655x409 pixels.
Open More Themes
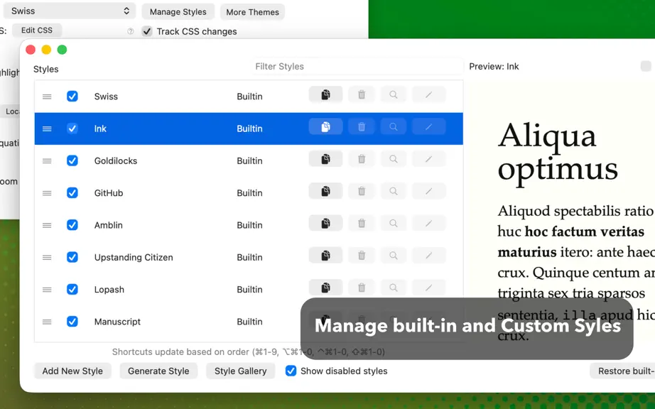click(252, 11)
